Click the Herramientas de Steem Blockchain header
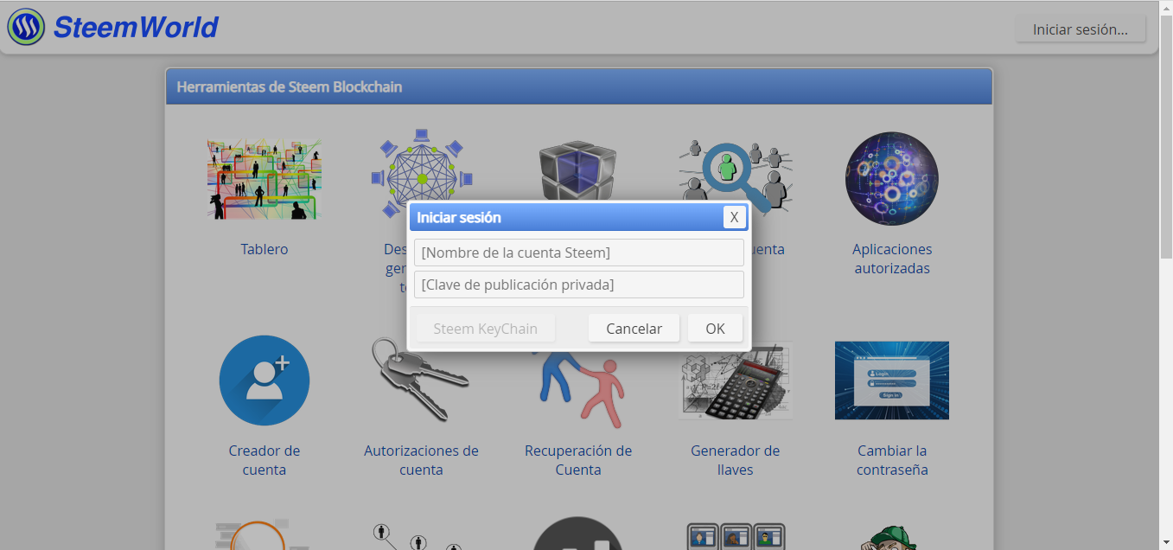The image size is (1173, 550). [290, 86]
